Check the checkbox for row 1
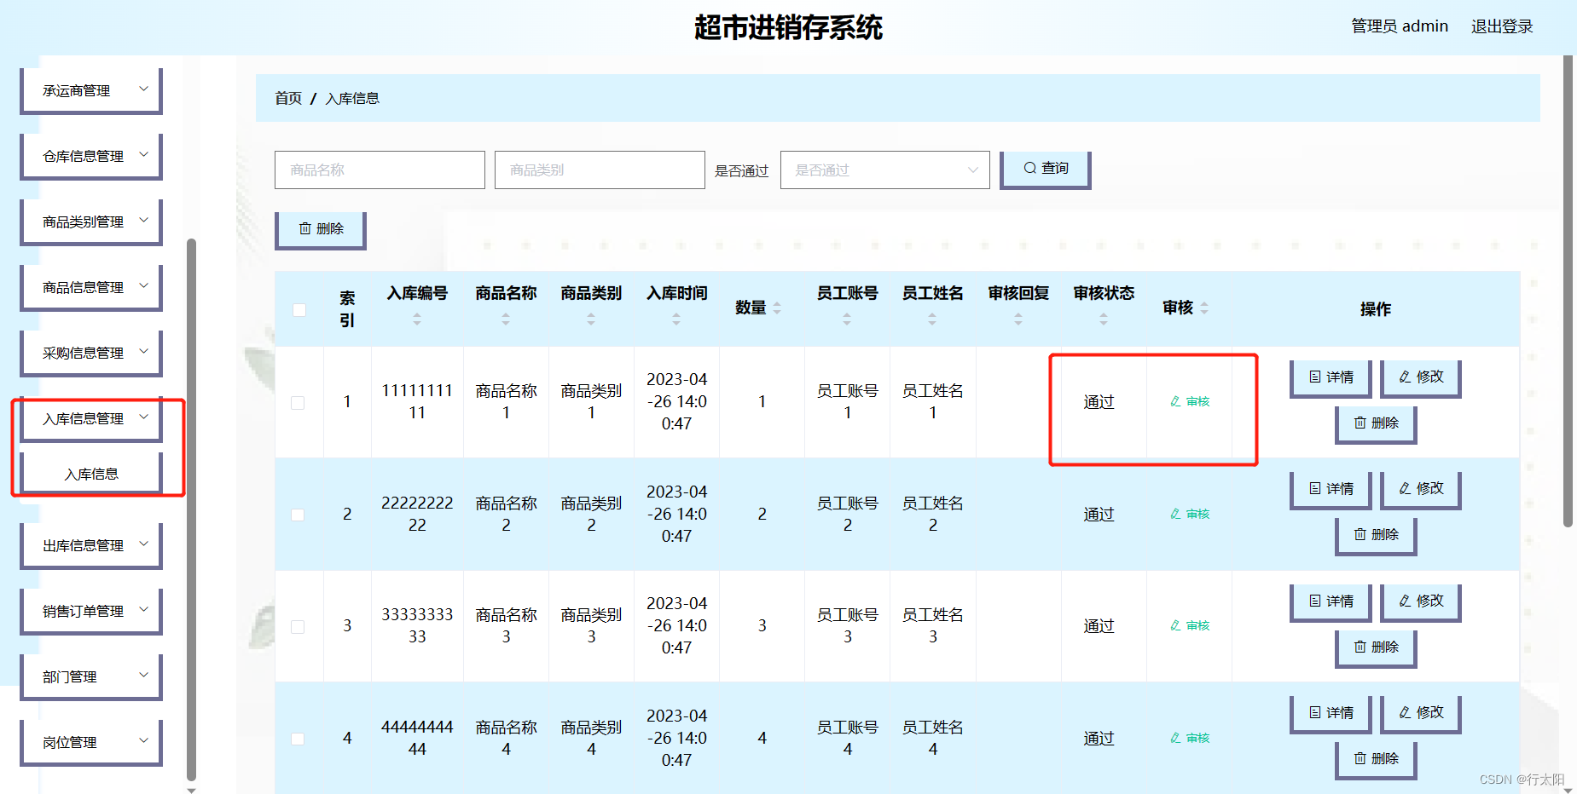This screenshot has width=1577, height=794. pyautogui.click(x=298, y=403)
